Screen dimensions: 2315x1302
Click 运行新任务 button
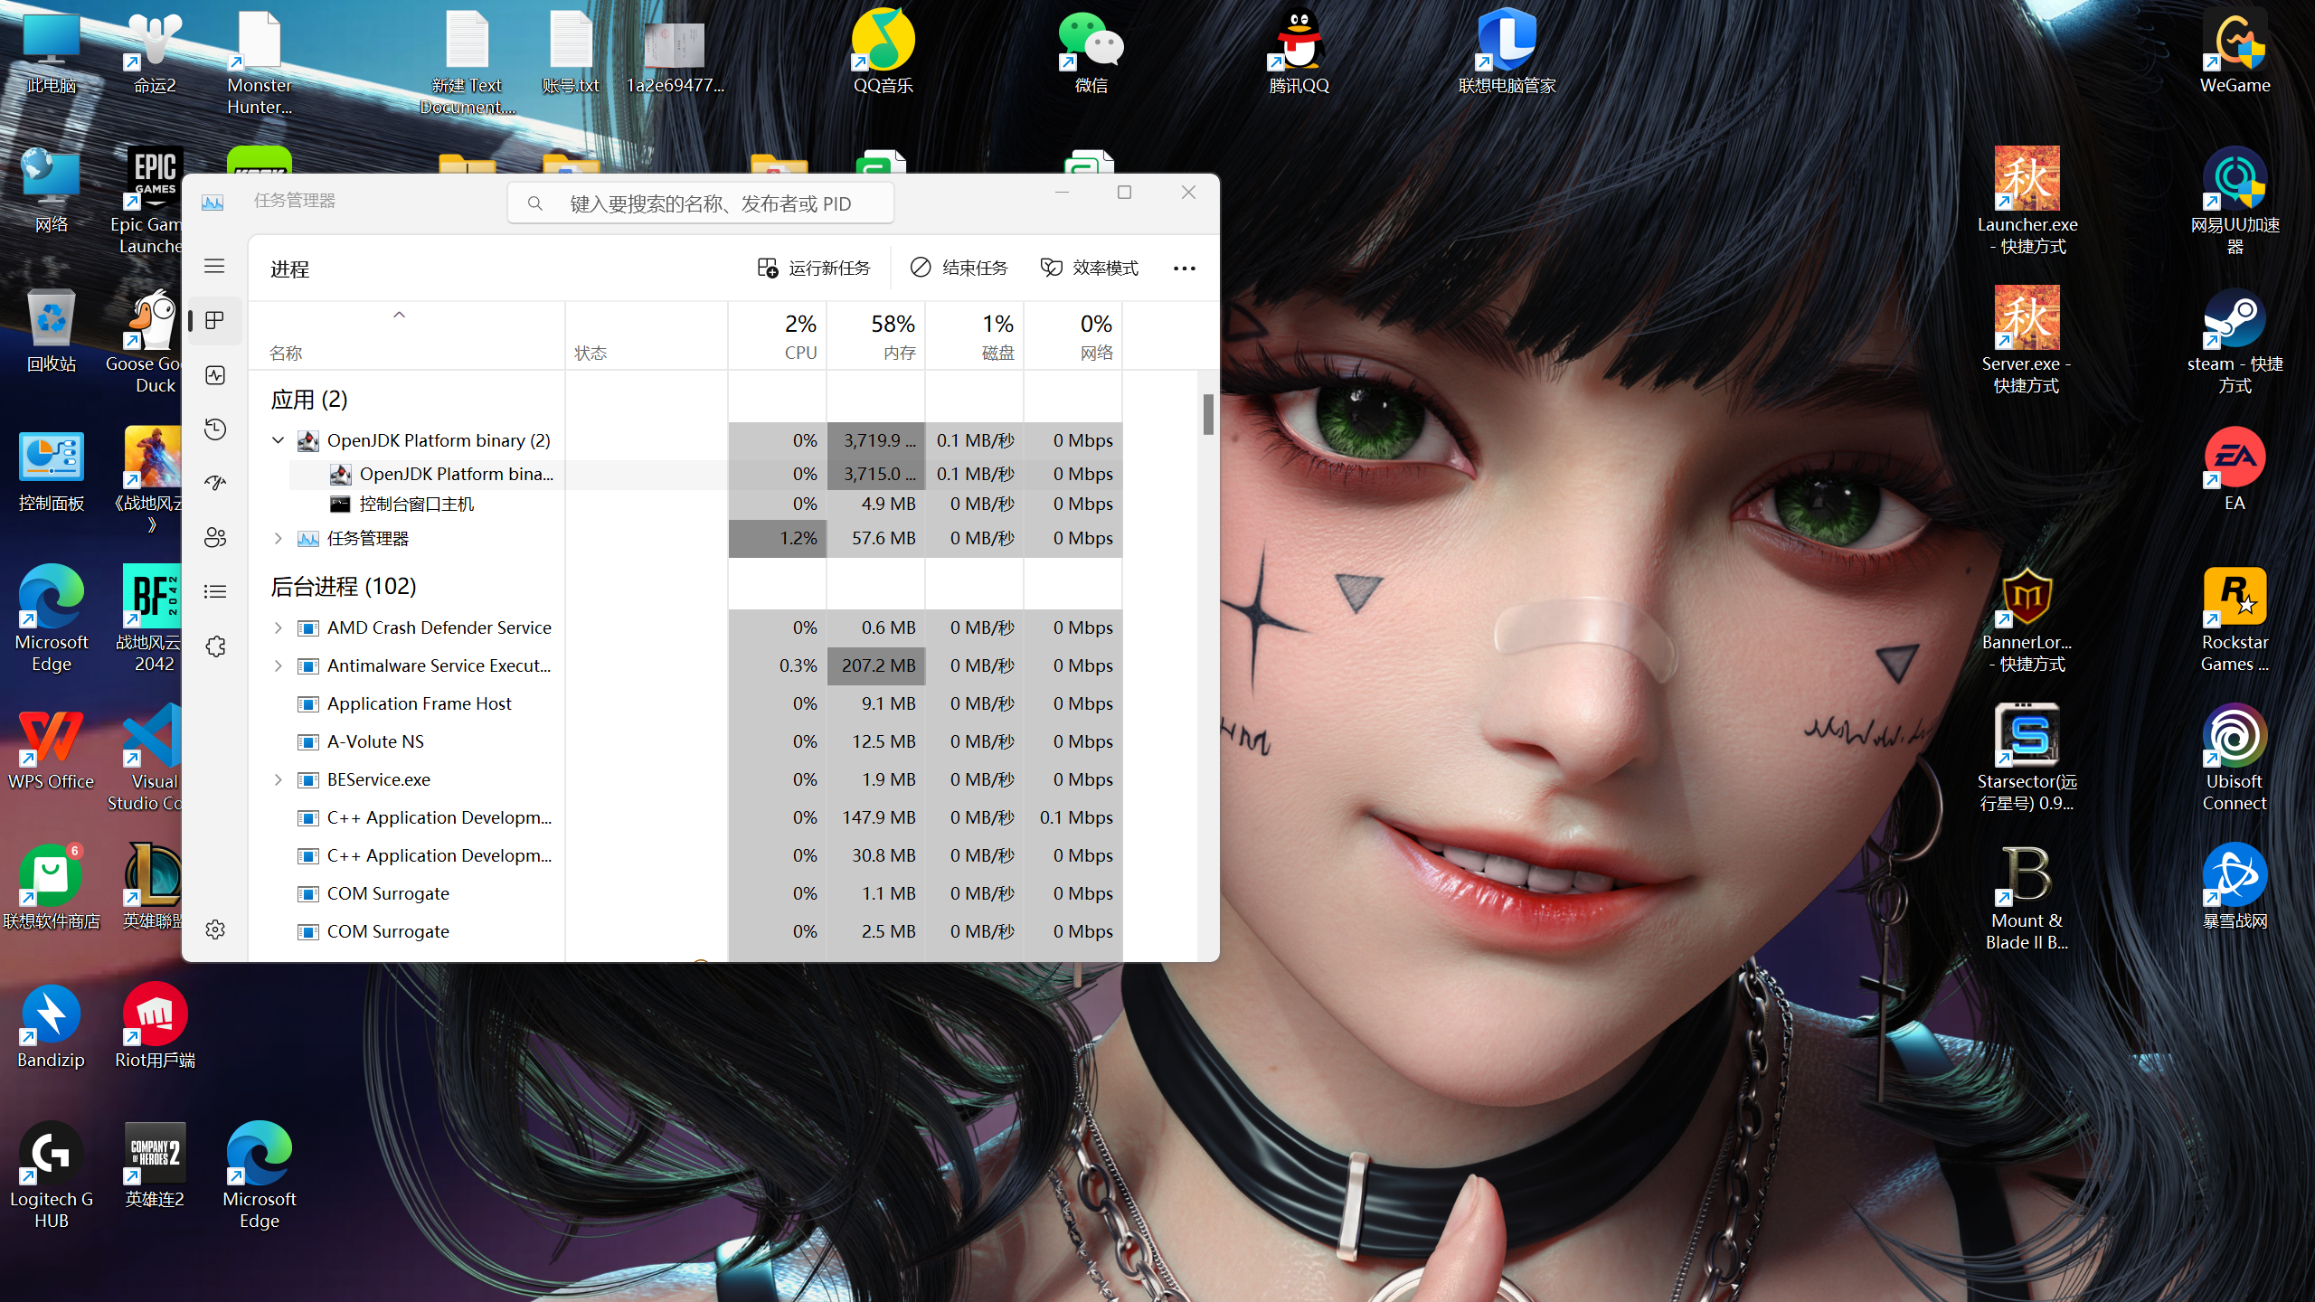814,268
